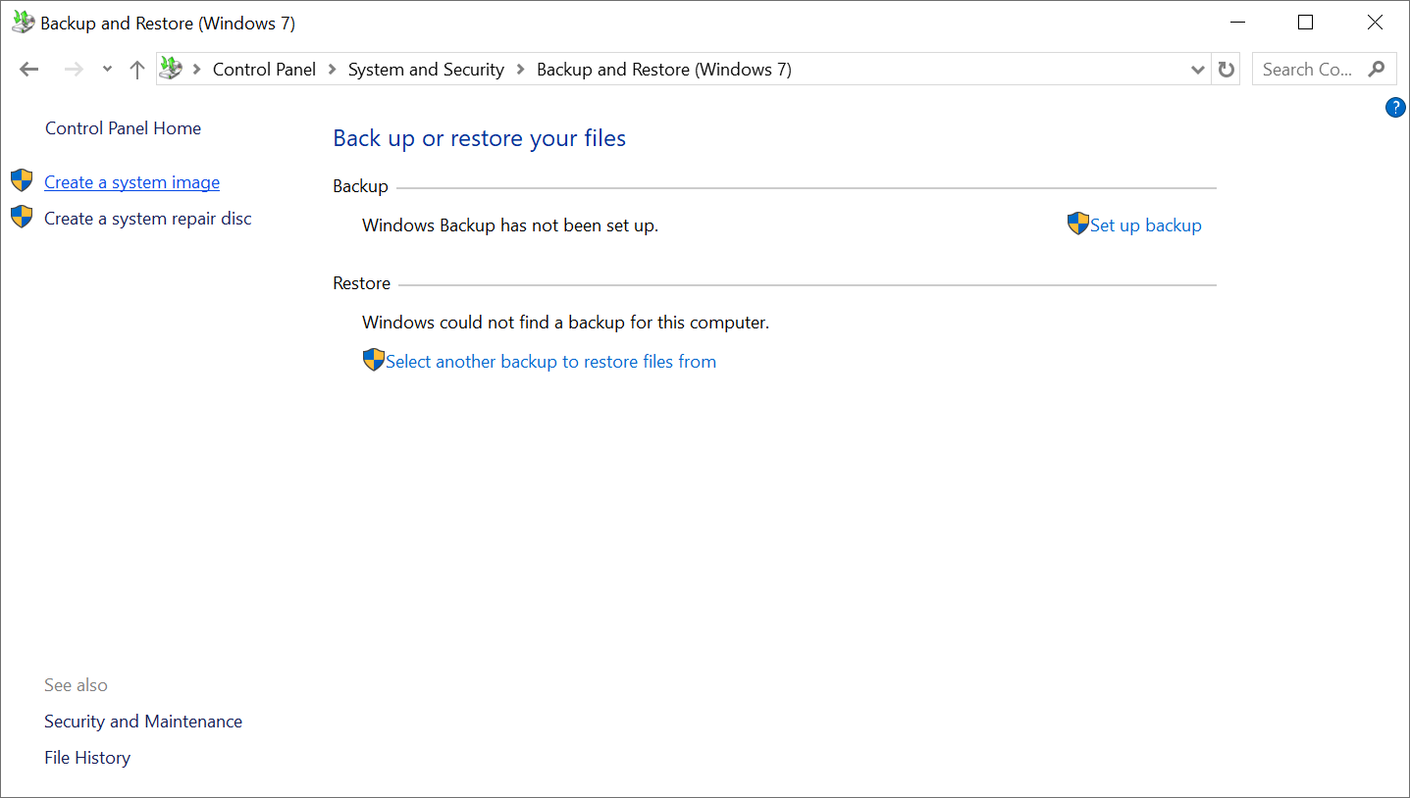
Task: Focus the Search Control Panel field
Action: pyautogui.click(x=1307, y=70)
